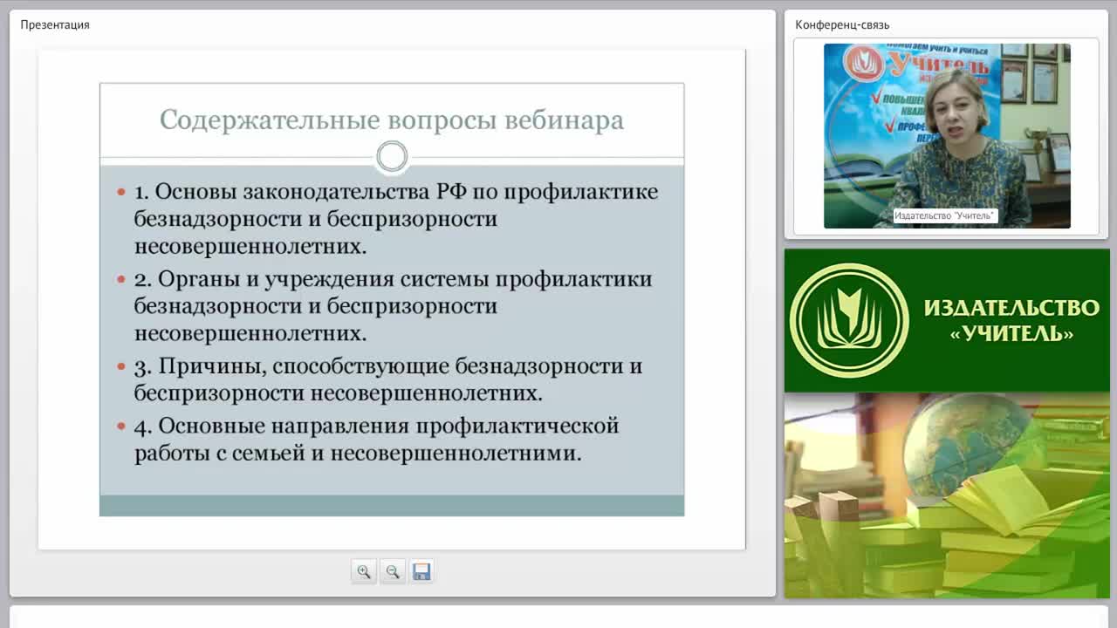
Task: Click the Конференц-связь panel title
Action: click(842, 24)
